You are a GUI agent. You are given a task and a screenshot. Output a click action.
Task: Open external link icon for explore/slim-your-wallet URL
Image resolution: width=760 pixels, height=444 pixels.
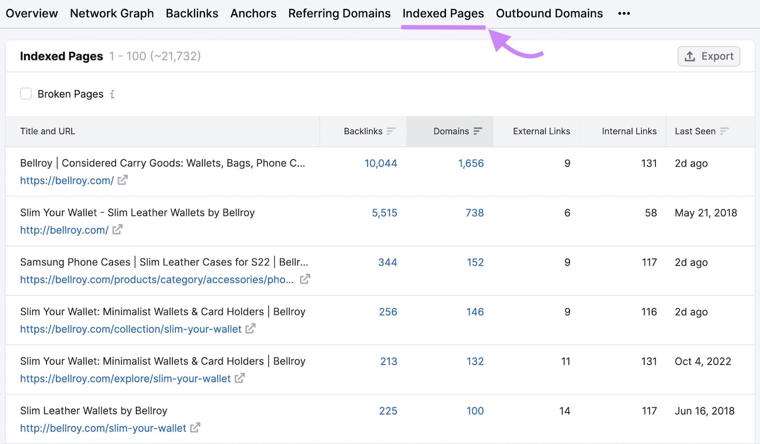click(239, 378)
